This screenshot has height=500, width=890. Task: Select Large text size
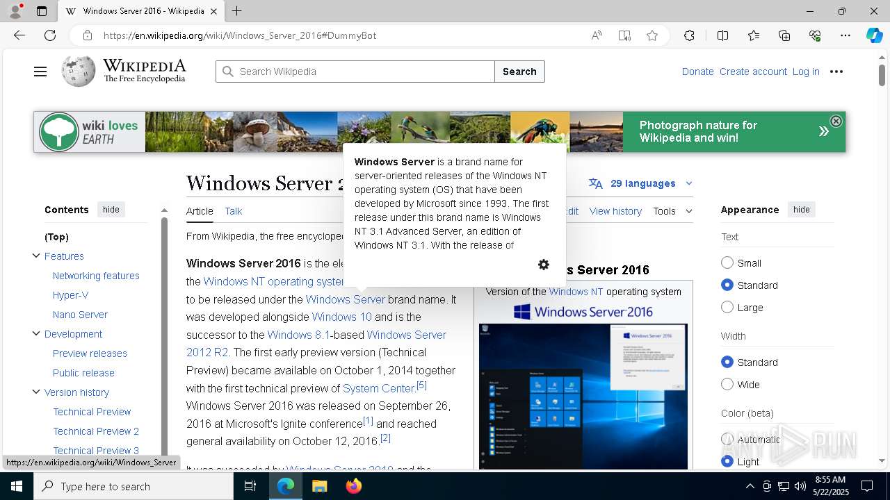click(x=727, y=307)
